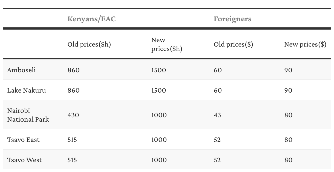Click Tsavo West's new dollar price 80
Image resolution: width=334 pixels, height=172 pixels.
tap(288, 160)
